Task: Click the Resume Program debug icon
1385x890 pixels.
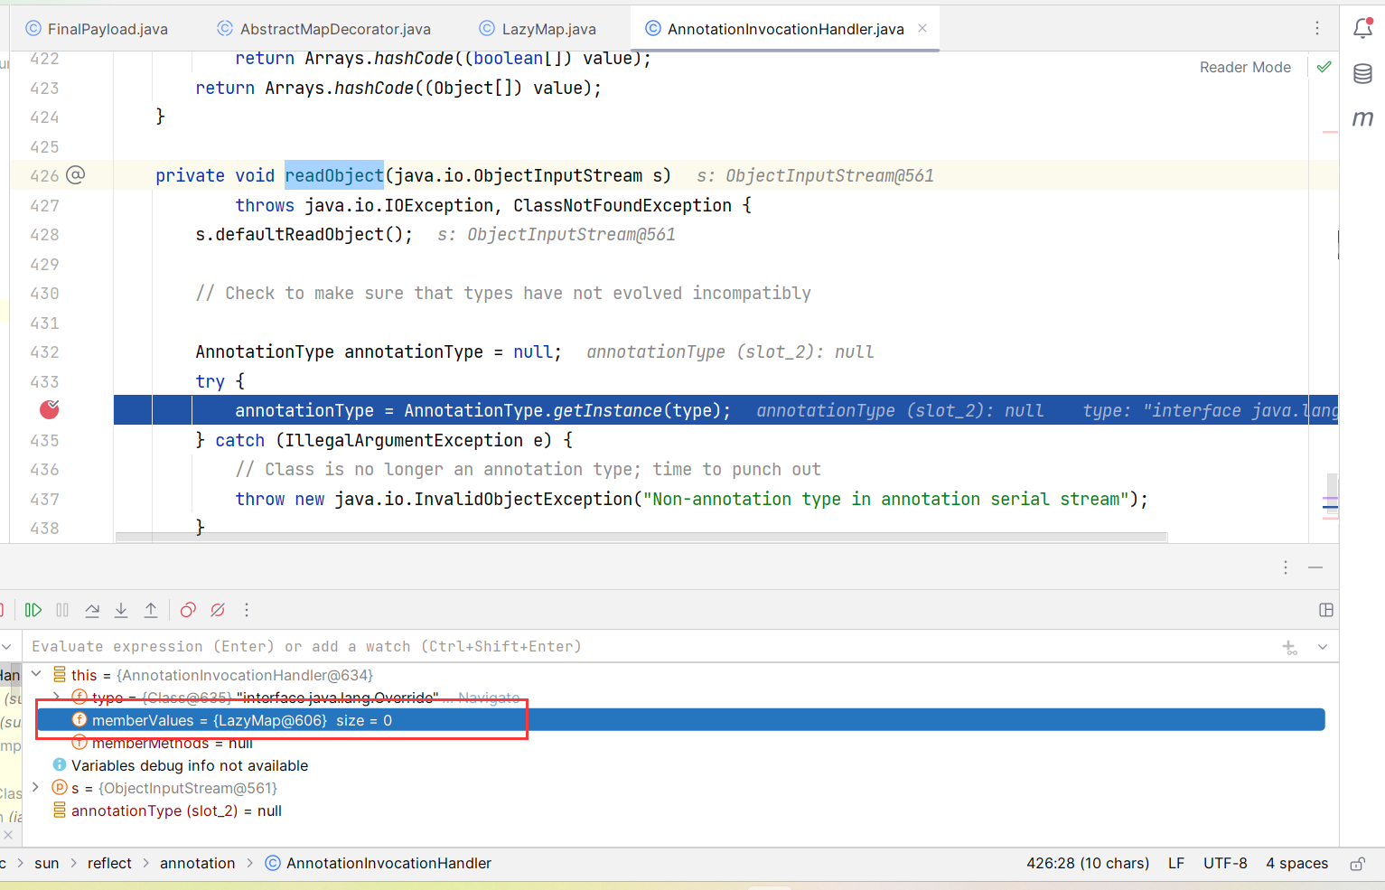Action: pyautogui.click(x=33, y=610)
